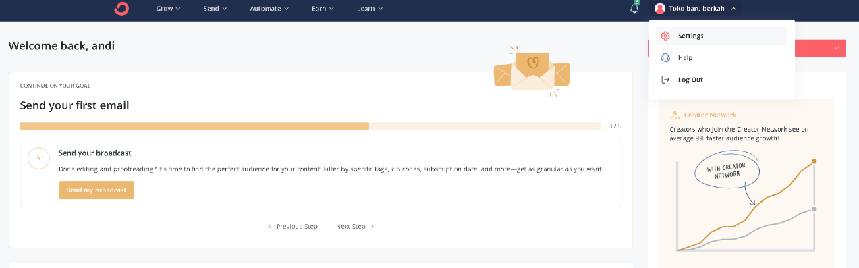Click the With Creator Network growth chart
Image resolution: width=859 pixels, height=268 pixels.
click(x=746, y=201)
